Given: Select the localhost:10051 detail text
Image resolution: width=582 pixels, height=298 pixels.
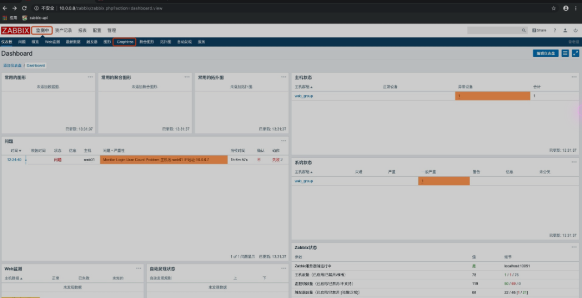Looking at the screenshot, I should [517, 266].
